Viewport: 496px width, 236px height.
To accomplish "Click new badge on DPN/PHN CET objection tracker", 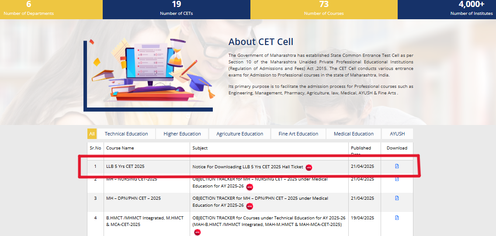I will pyautogui.click(x=250, y=206).
